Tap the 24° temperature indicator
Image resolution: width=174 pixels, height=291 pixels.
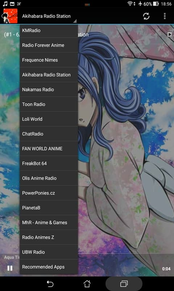click(19, 4)
